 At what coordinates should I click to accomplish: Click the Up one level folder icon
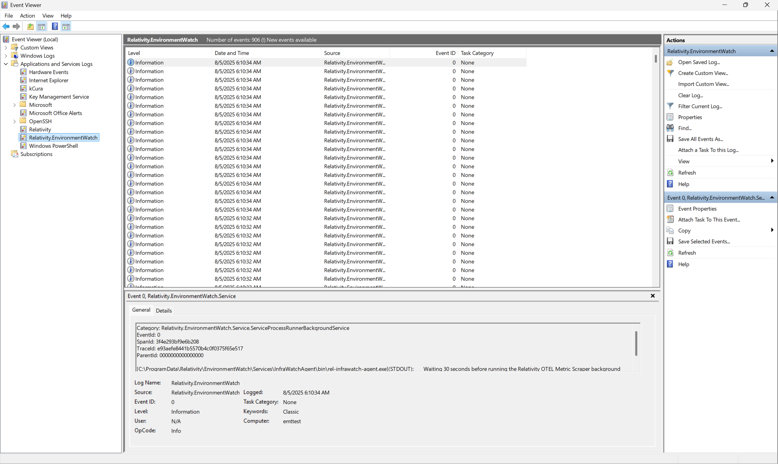[30, 27]
